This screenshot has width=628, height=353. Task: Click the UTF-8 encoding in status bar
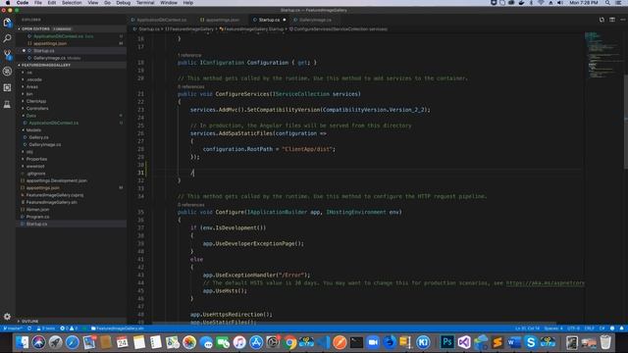(x=573, y=328)
